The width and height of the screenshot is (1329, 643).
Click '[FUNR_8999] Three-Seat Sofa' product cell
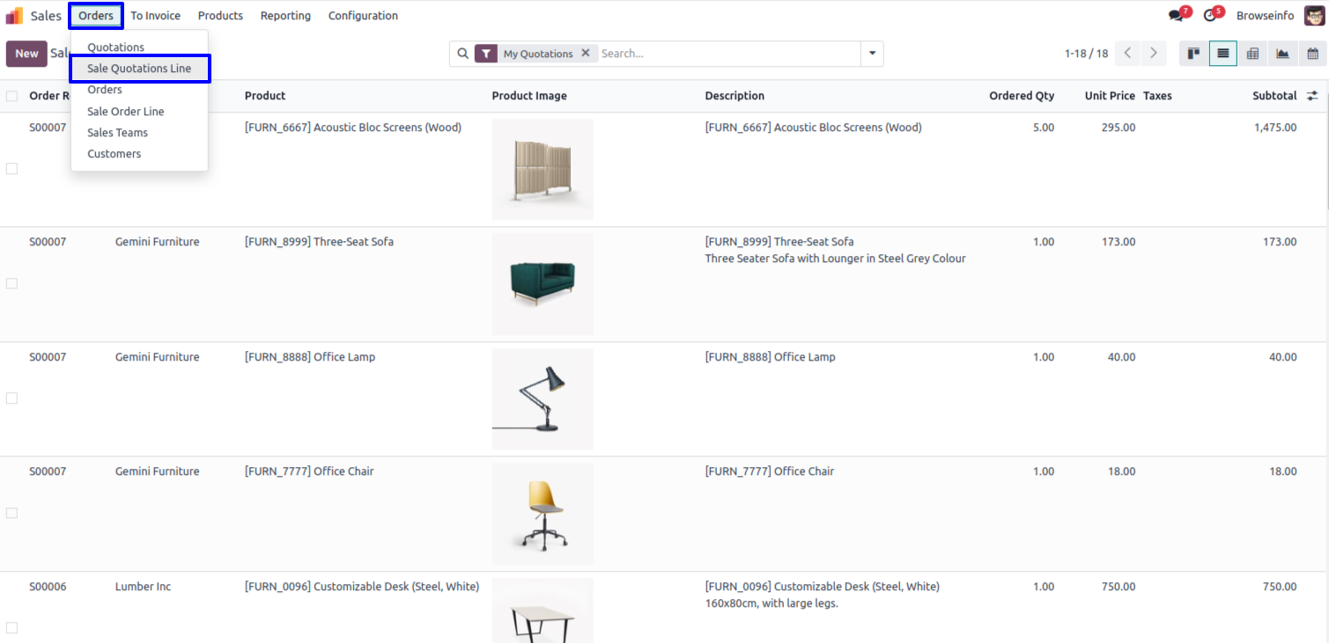coord(319,242)
